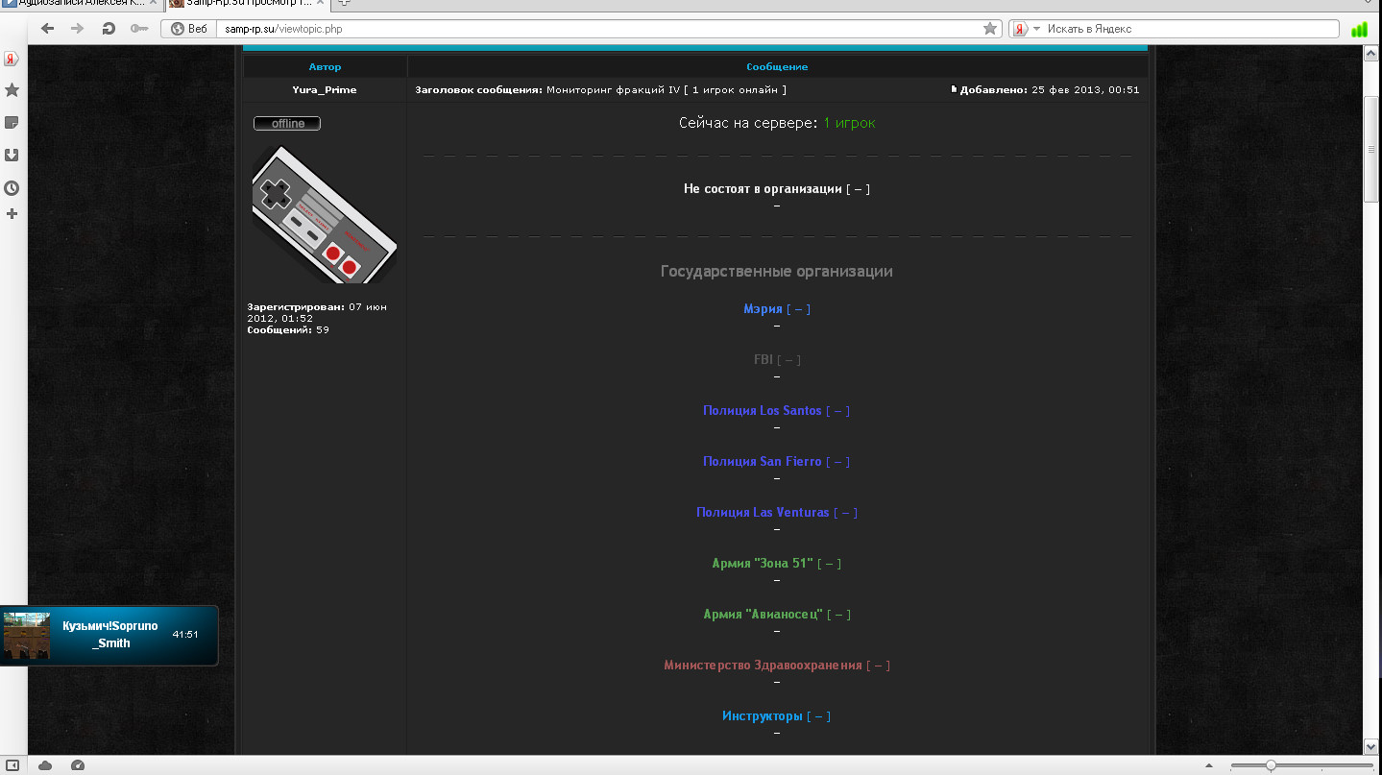Bookmark page with the star in address bar
Image resolution: width=1382 pixels, height=775 pixels.
tap(990, 29)
